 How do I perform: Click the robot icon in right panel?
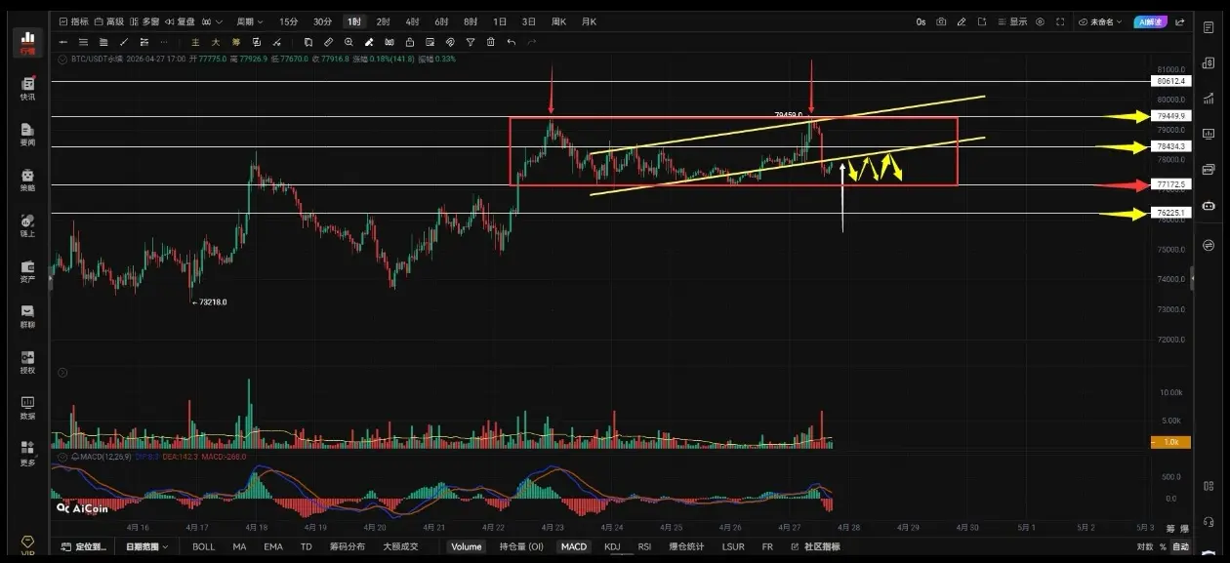(x=1209, y=206)
